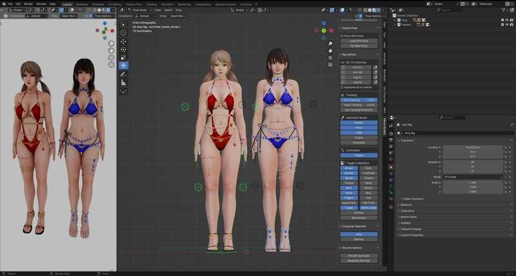Select the Annotate tool
Viewport: 516px width, 276px height.
coord(123,75)
